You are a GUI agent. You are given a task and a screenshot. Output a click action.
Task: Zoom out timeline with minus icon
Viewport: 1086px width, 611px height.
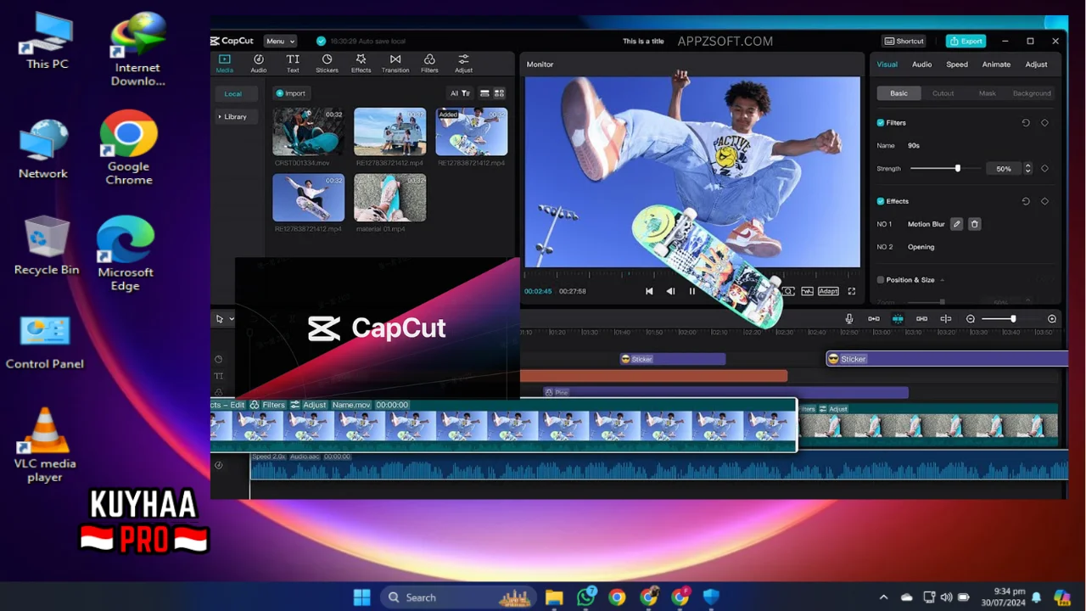(971, 319)
